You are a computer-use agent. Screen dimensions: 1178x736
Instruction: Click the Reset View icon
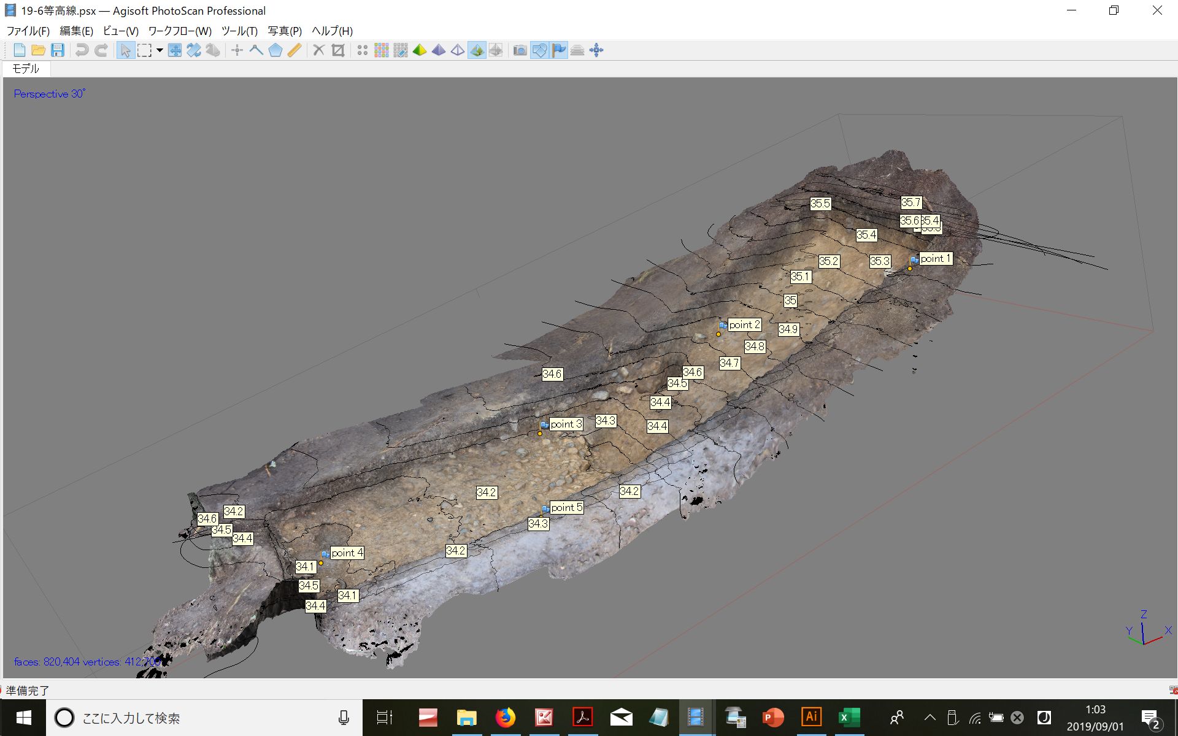(596, 50)
